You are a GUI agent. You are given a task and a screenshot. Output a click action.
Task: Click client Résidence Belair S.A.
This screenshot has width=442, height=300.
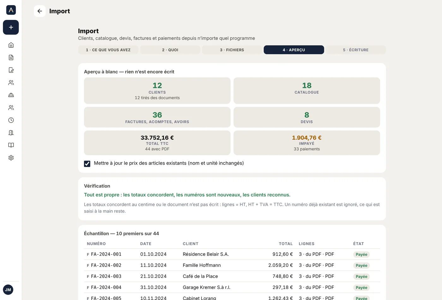206,254
